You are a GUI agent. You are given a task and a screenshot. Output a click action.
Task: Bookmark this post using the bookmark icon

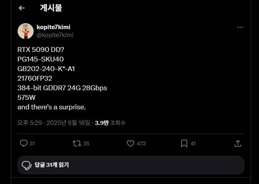click(184, 143)
